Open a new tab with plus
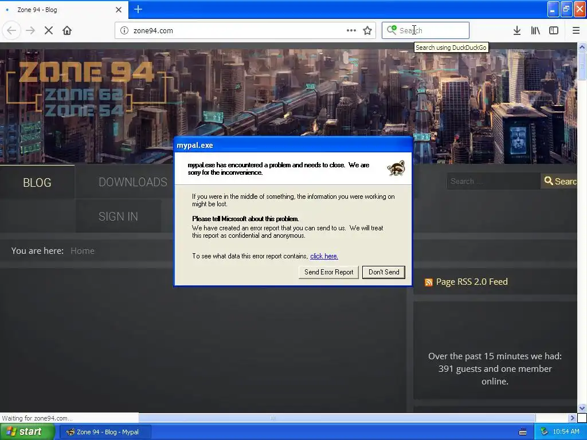Image resolution: width=587 pixels, height=440 pixels. pos(138,9)
